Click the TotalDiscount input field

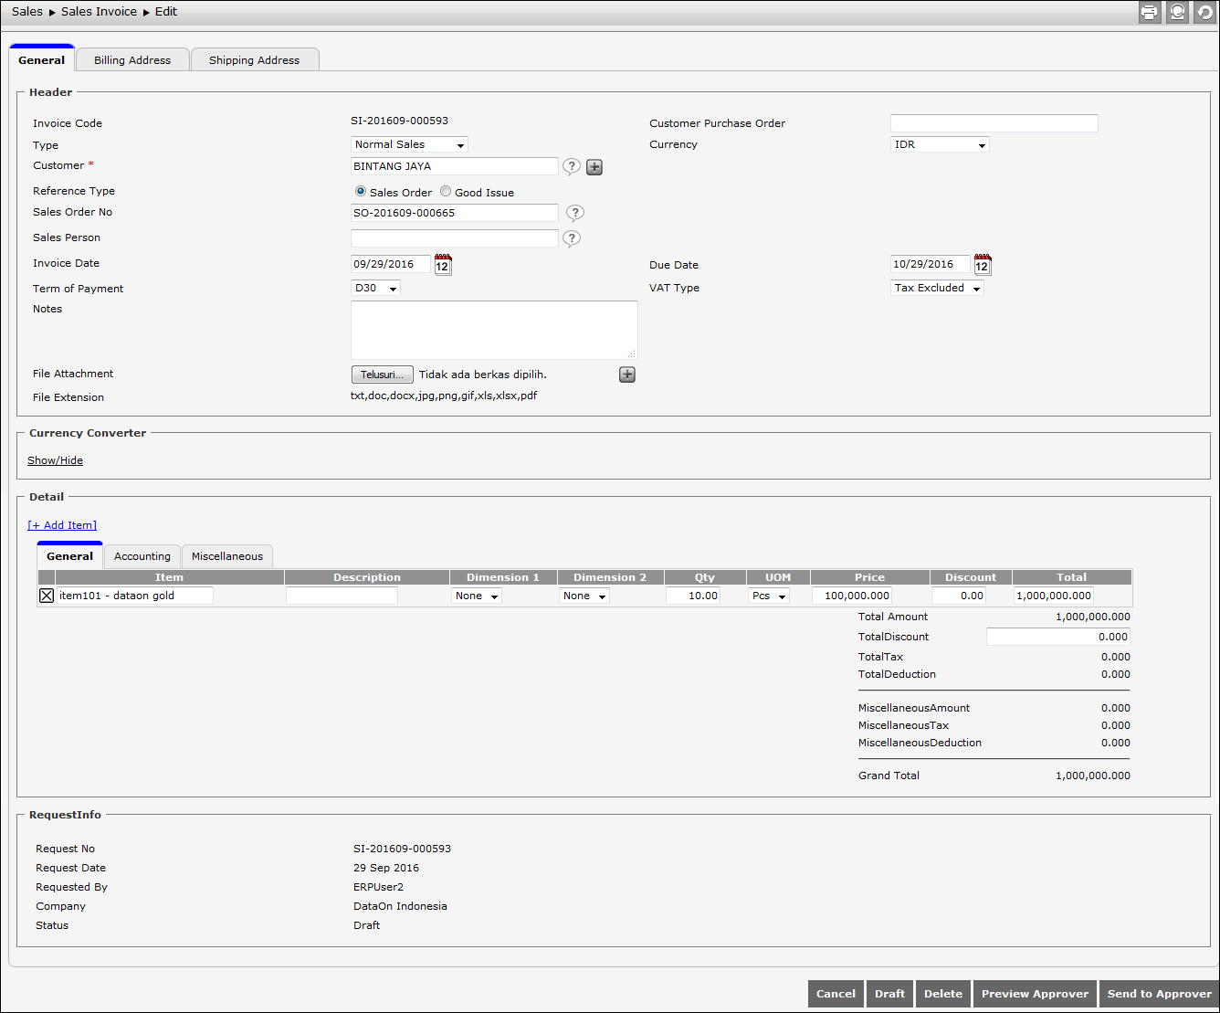pos(1058,637)
